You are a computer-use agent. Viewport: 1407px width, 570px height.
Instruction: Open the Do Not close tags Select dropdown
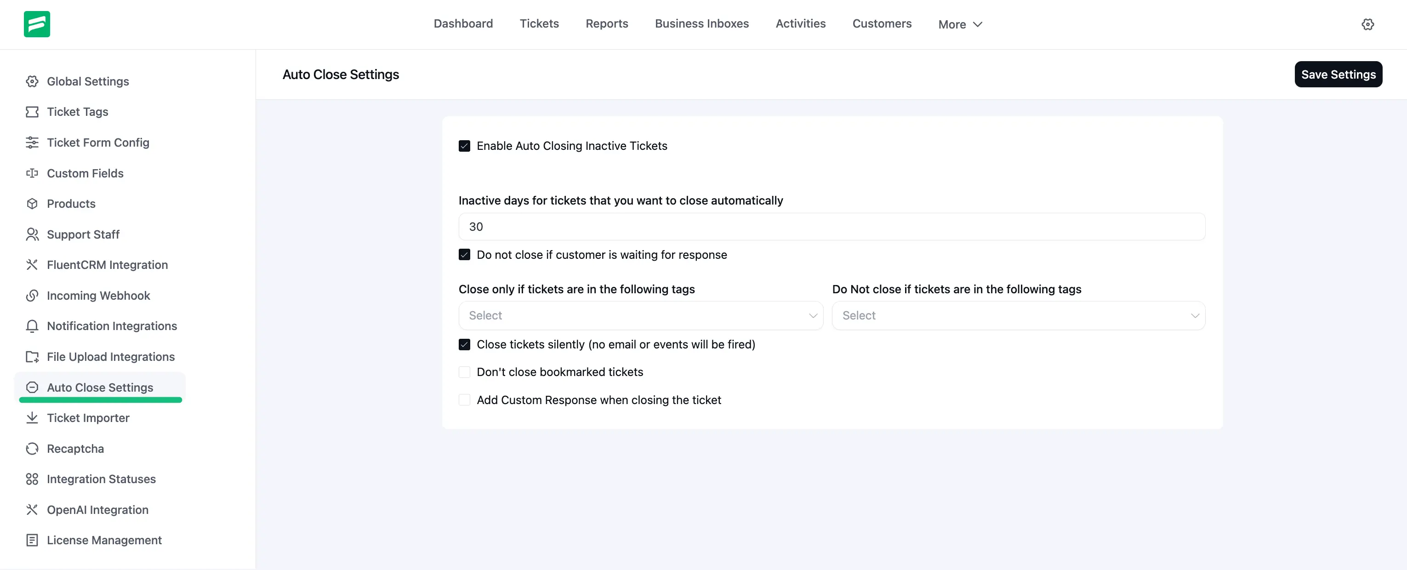pos(1018,316)
